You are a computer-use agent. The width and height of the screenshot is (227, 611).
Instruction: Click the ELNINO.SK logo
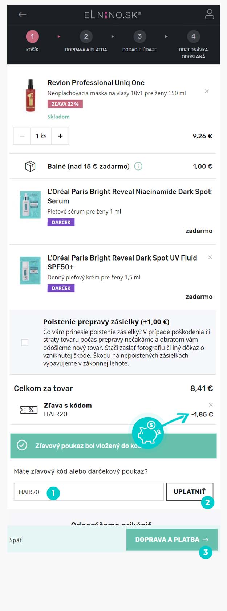[x=113, y=15]
